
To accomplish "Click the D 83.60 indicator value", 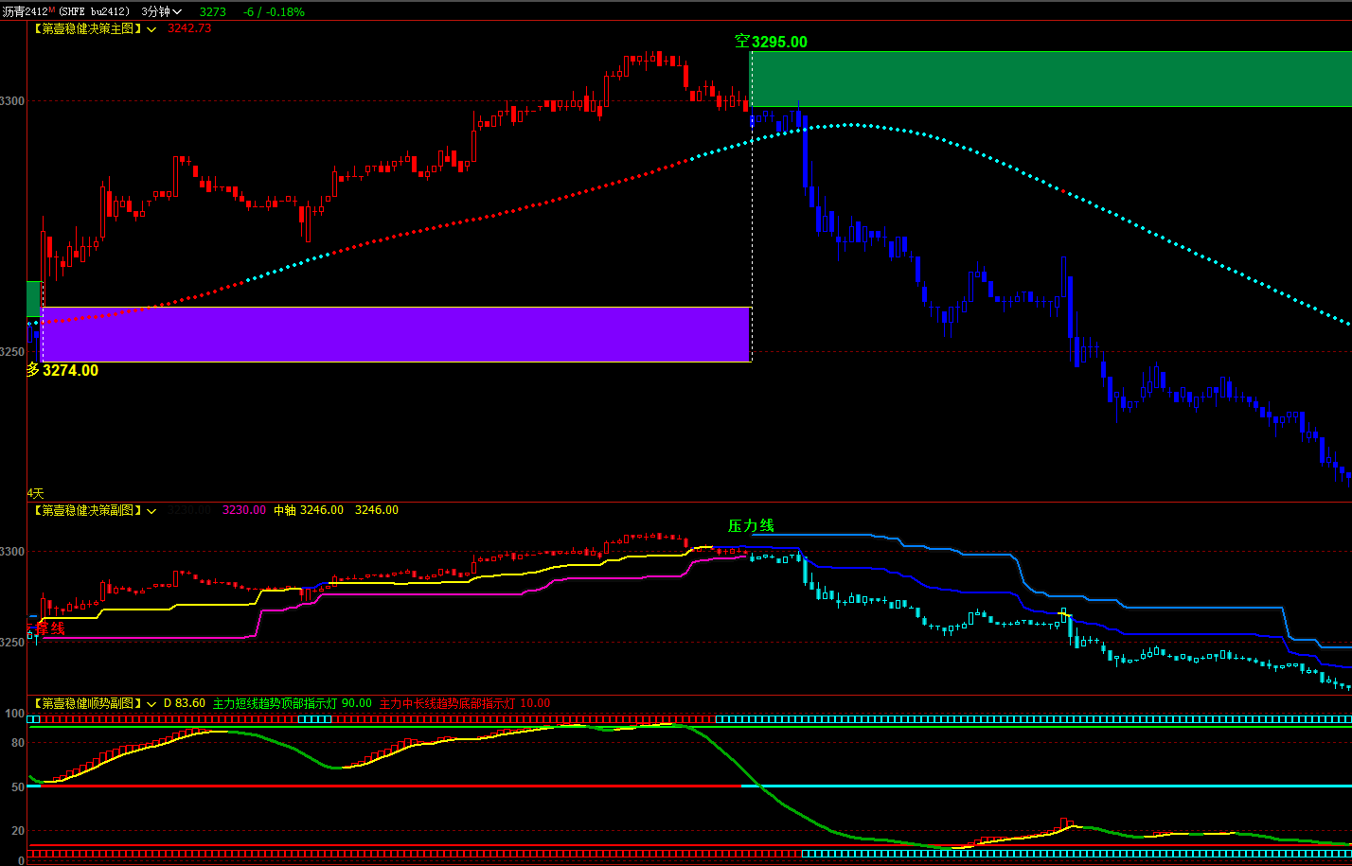I will (185, 703).
